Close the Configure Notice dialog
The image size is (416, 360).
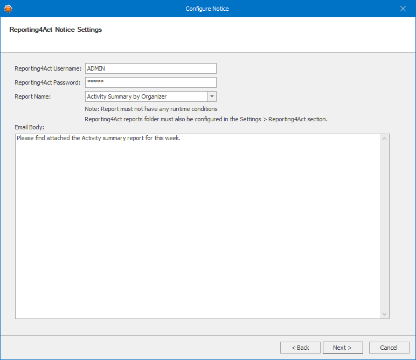(403, 9)
